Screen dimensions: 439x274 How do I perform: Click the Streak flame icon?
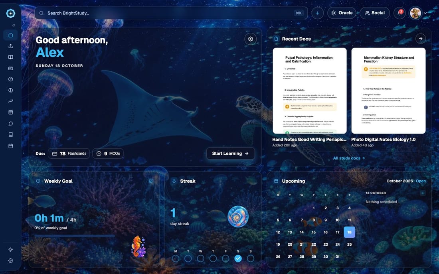(x=174, y=181)
